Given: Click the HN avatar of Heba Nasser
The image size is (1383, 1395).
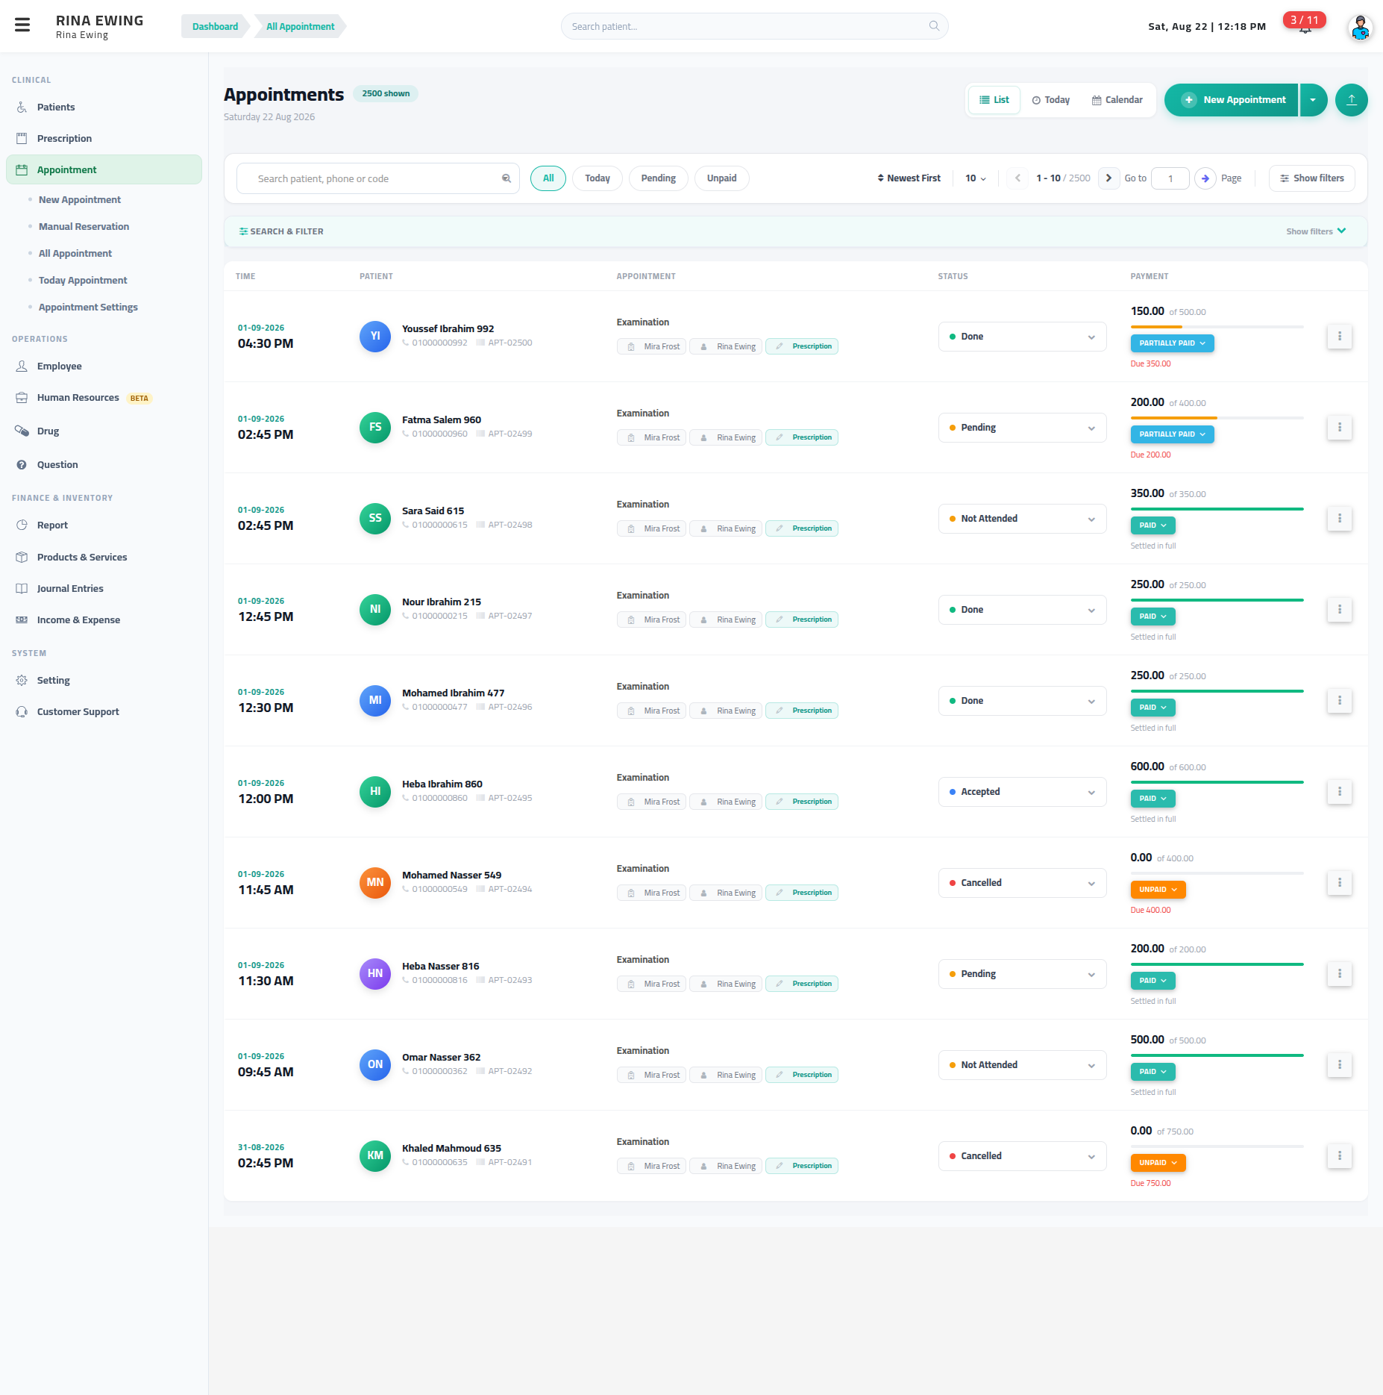Looking at the screenshot, I should click(x=375, y=974).
